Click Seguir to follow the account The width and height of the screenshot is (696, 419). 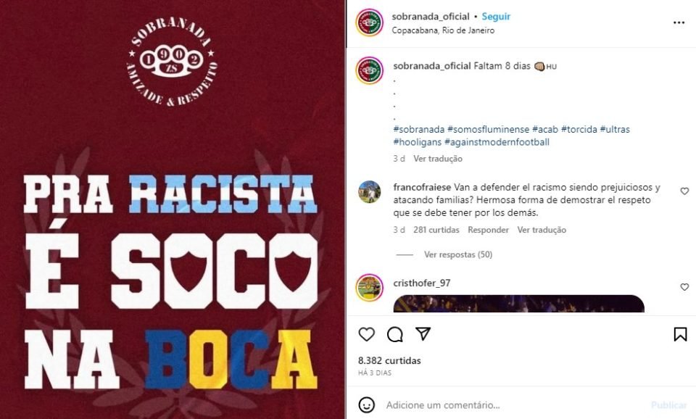coord(496,17)
